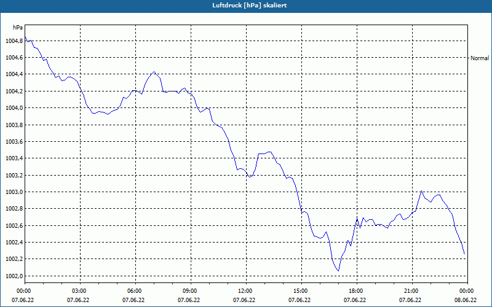Select the 1004,4 y-axis value

[14, 74]
